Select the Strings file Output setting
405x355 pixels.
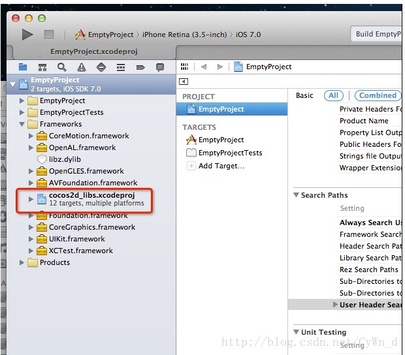pyautogui.click(x=370, y=156)
